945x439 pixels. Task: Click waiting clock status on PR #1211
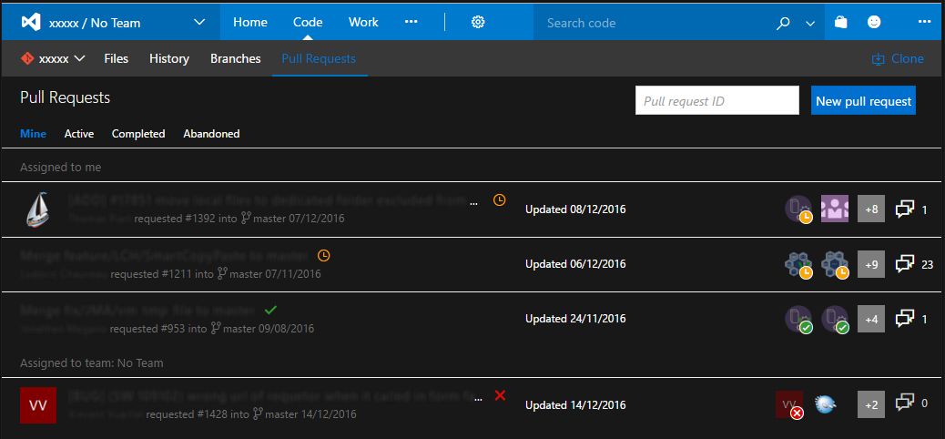(323, 256)
